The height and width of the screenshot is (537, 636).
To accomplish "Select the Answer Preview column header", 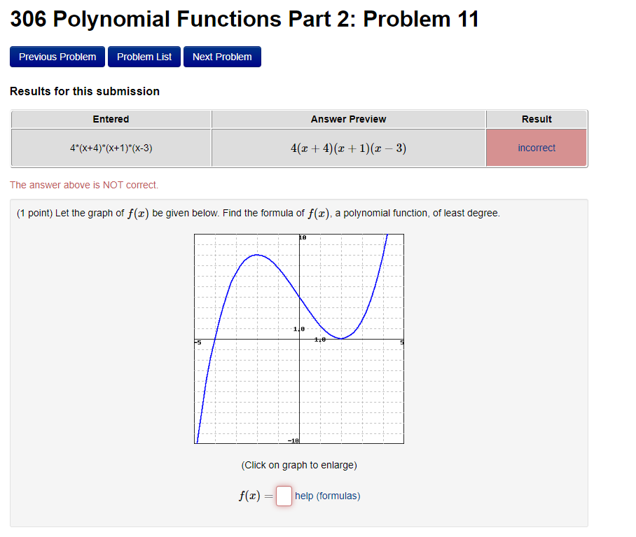I will click(348, 119).
